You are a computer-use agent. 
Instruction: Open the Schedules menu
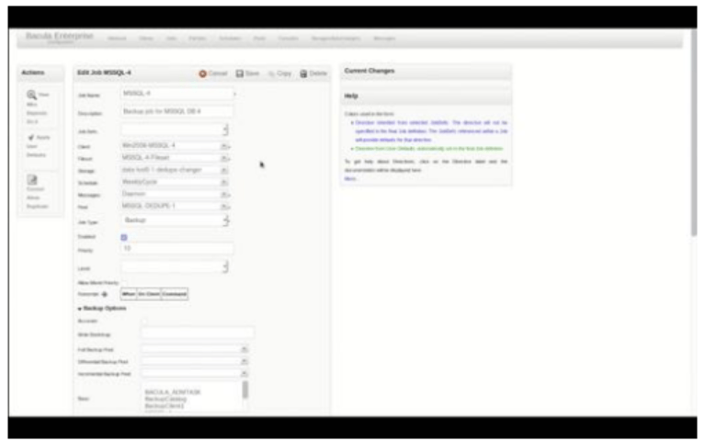point(230,39)
